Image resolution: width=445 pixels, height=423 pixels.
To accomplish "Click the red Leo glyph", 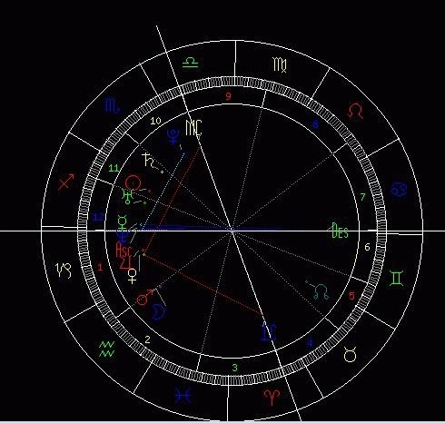I will (x=356, y=111).
